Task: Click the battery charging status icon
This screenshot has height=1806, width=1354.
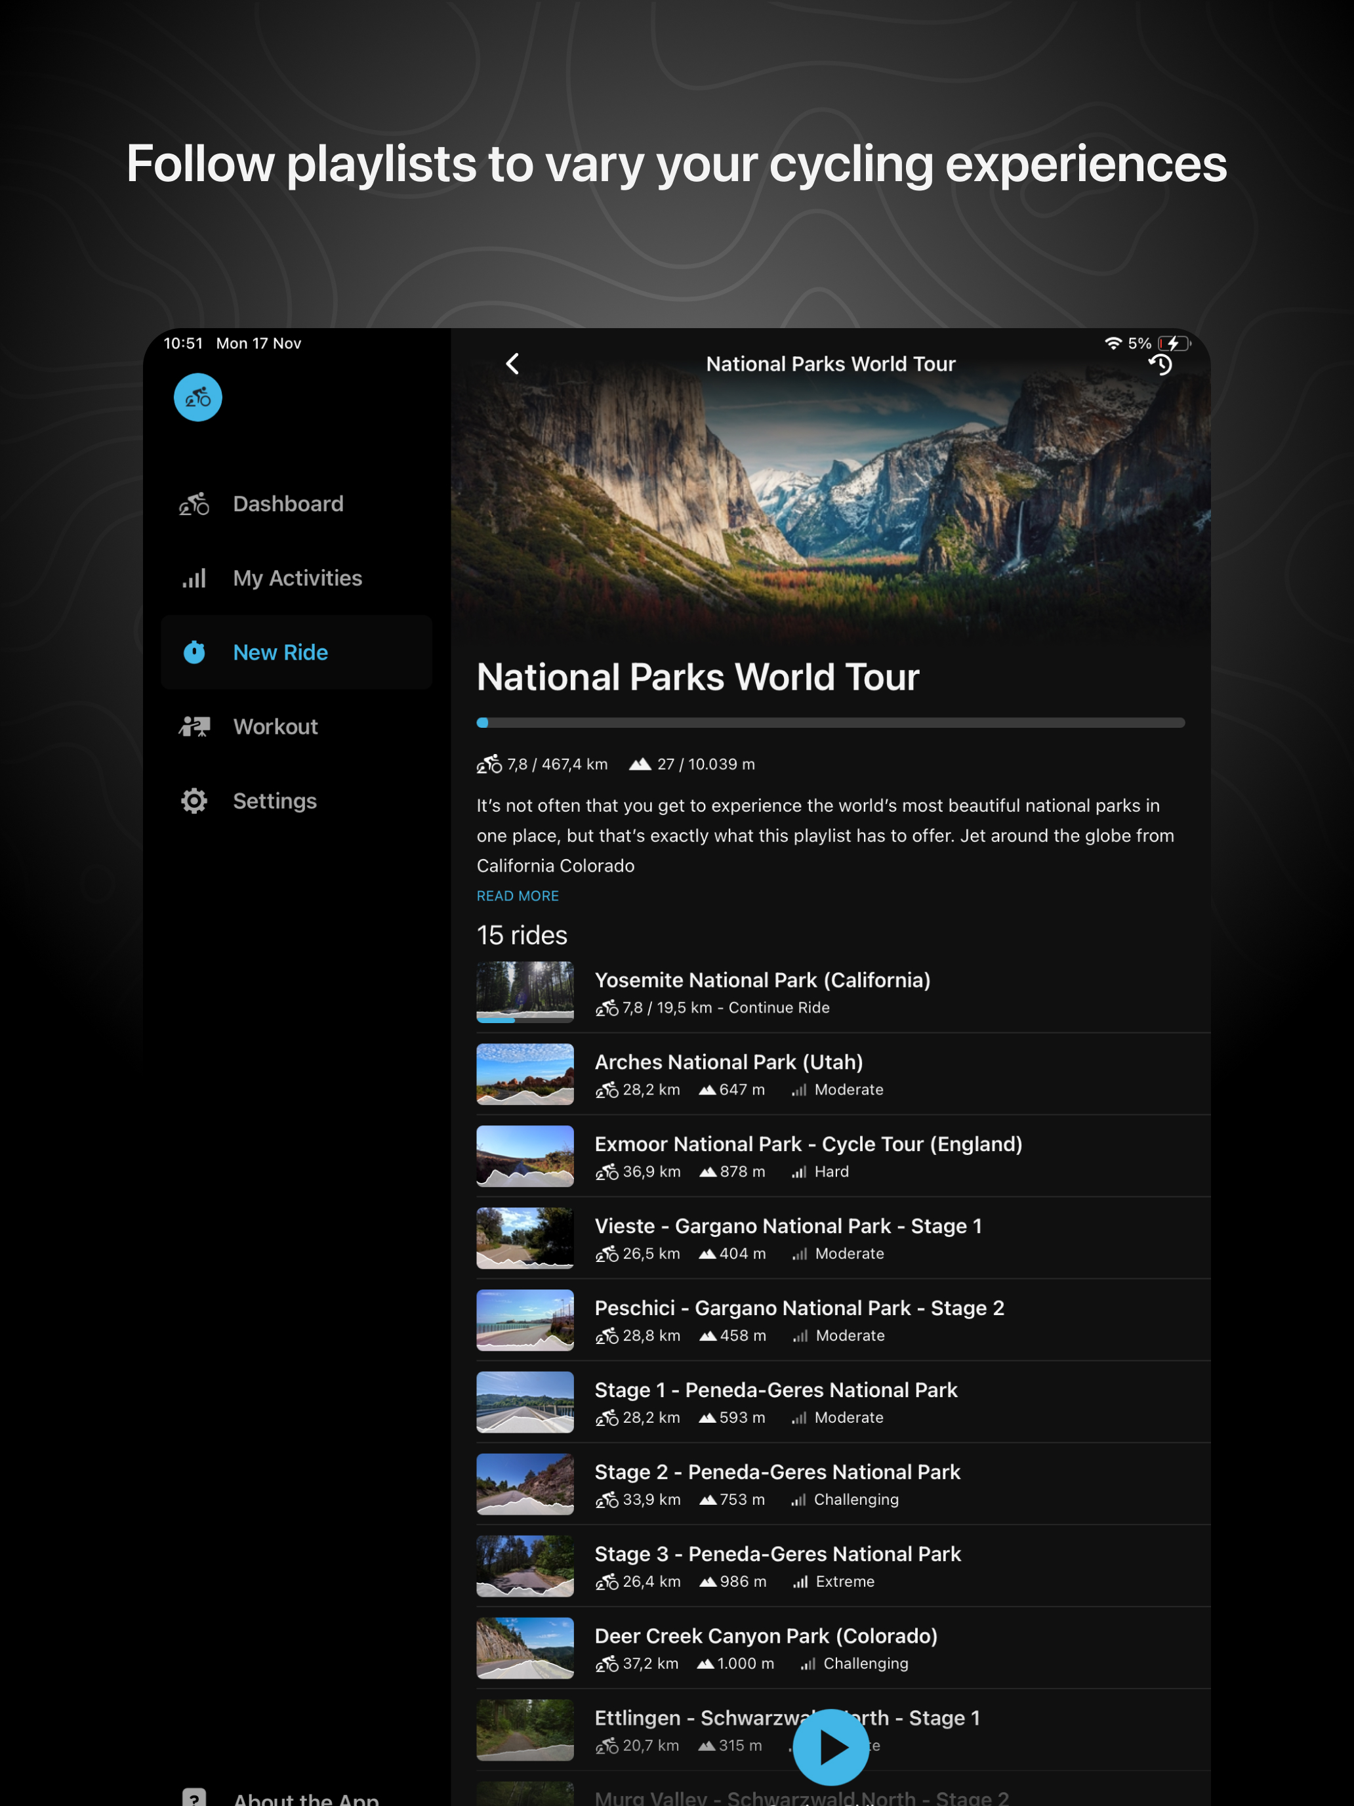Action: [x=1173, y=344]
